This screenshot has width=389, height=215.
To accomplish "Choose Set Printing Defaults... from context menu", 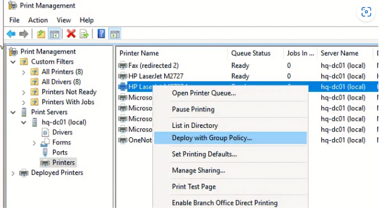I will tap(231, 154).
